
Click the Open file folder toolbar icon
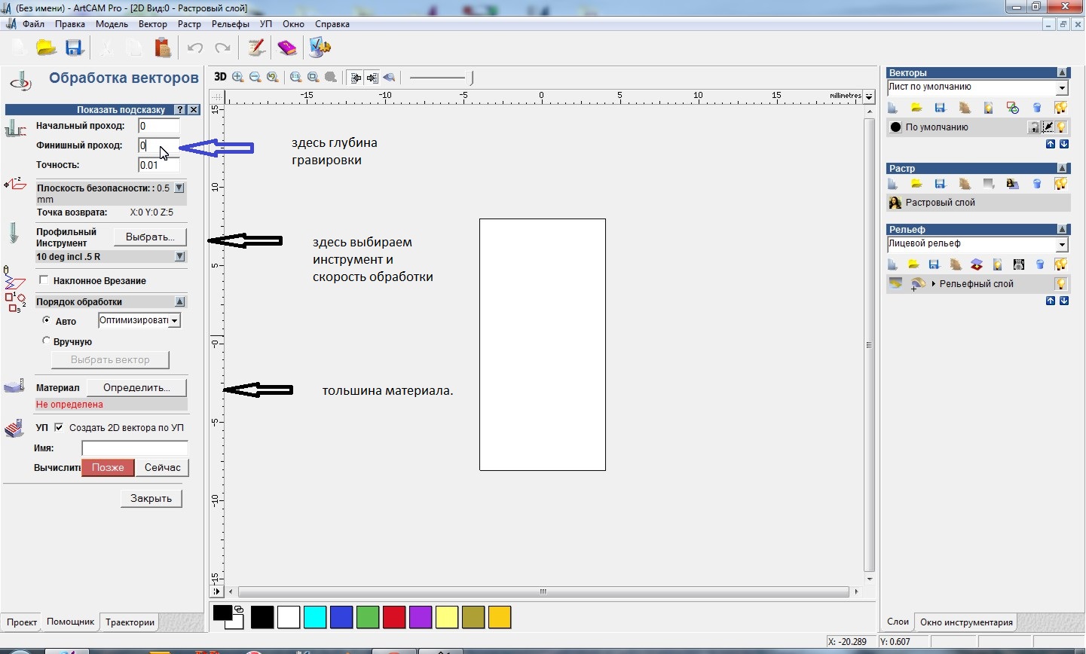tap(47, 47)
